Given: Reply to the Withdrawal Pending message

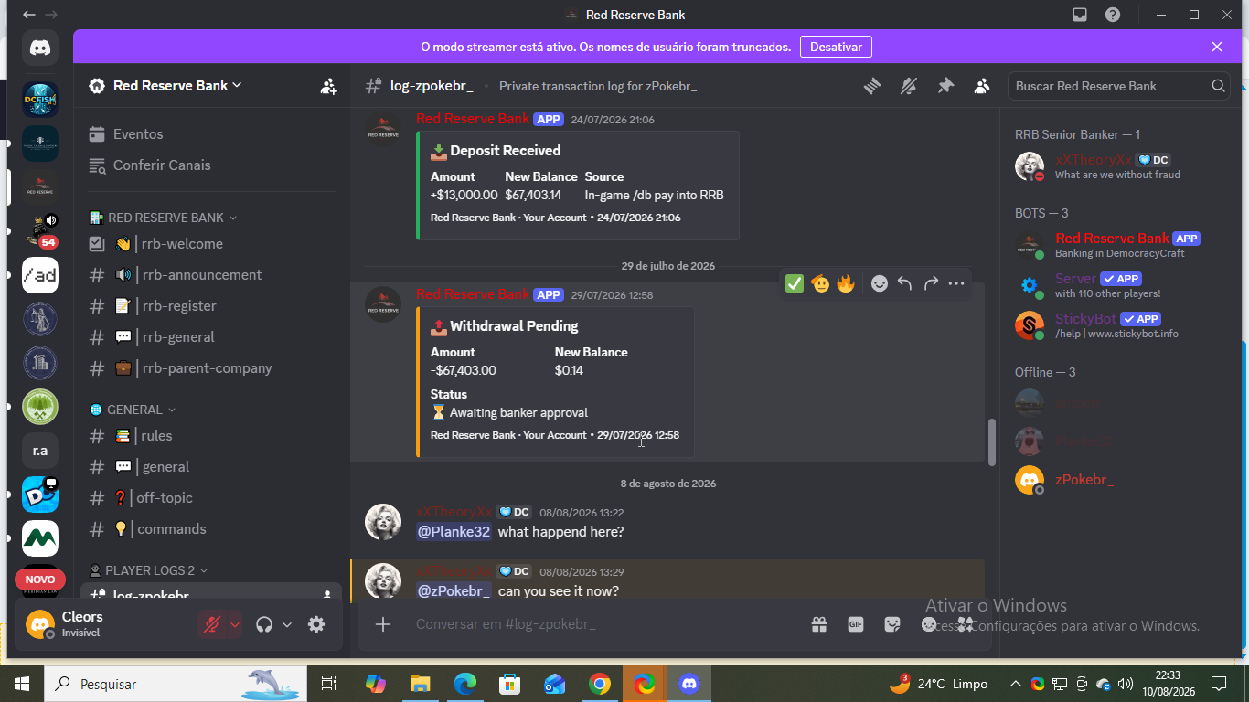Looking at the screenshot, I should click(905, 283).
